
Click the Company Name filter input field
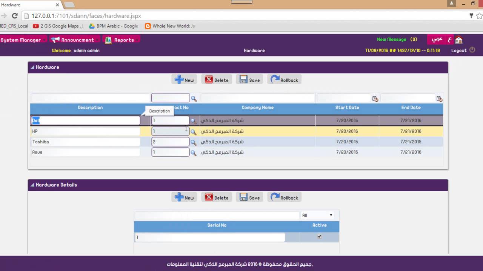pos(258,98)
